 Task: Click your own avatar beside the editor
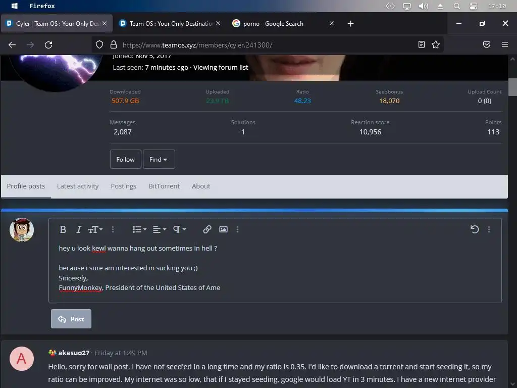[x=21, y=230]
